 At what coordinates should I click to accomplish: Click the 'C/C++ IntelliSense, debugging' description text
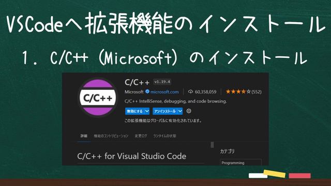coord(175,101)
